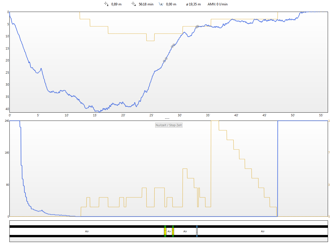Select the first yellow-green gas switch marker
330x244 pixels.
point(165,231)
